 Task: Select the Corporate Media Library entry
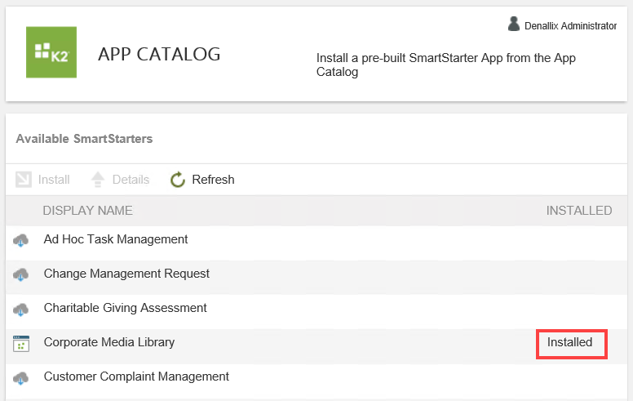[109, 342]
